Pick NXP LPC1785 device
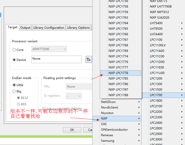The height and width of the screenshot is (145, 185). point(121,79)
